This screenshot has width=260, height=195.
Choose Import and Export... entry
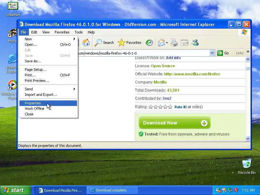click(48, 95)
